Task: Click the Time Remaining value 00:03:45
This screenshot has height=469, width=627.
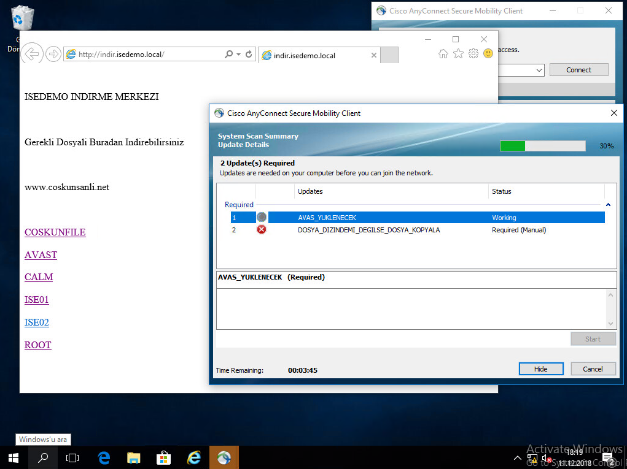Action: (x=303, y=370)
